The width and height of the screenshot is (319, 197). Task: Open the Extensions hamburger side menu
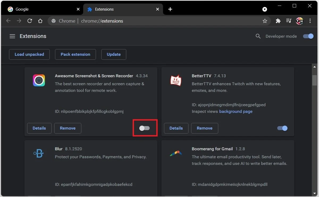(x=12, y=36)
